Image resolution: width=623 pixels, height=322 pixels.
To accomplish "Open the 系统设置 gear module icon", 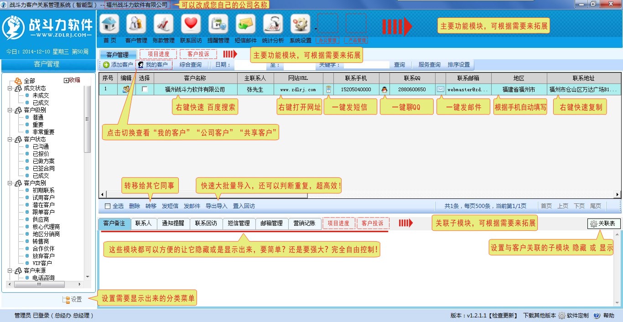I will 300,24.
